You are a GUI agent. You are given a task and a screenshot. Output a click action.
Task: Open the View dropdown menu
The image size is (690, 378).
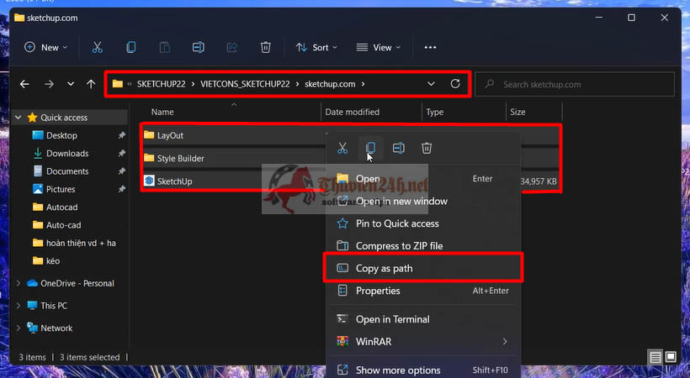point(379,48)
